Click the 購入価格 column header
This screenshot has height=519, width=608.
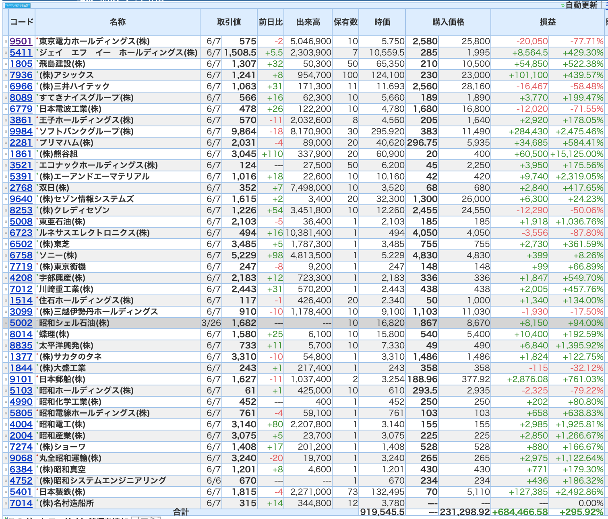click(x=448, y=22)
